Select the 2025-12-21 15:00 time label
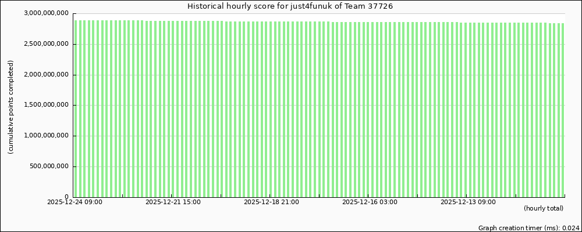 click(173, 202)
